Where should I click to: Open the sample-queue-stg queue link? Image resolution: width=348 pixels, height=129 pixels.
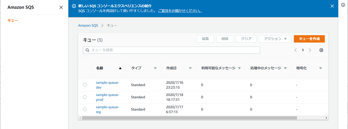(x=108, y=109)
